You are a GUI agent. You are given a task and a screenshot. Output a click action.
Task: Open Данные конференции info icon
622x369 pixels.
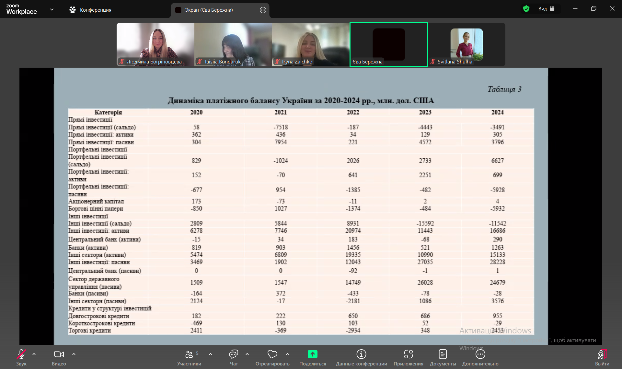click(x=361, y=354)
